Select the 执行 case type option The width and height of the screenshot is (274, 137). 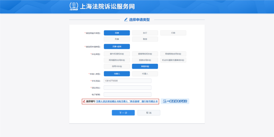(x=145, y=33)
